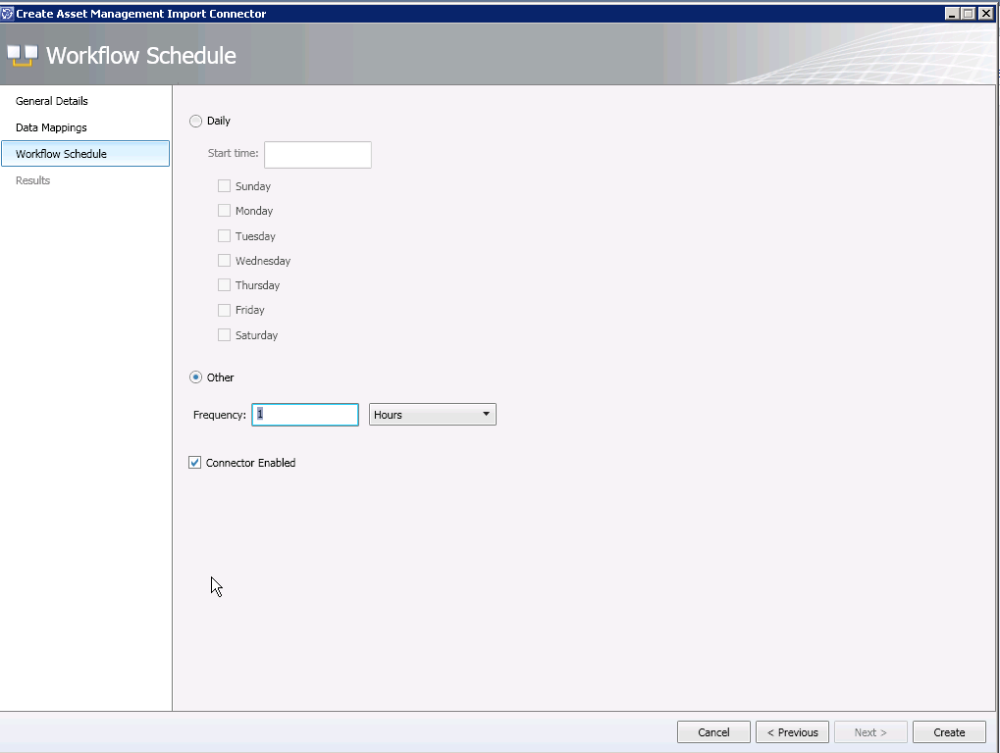Click the title bar application icon
This screenshot has width=1000, height=753.
tap(8, 14)
